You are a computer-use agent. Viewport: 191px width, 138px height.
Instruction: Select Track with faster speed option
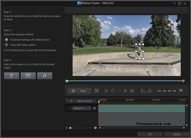(7, 45)
